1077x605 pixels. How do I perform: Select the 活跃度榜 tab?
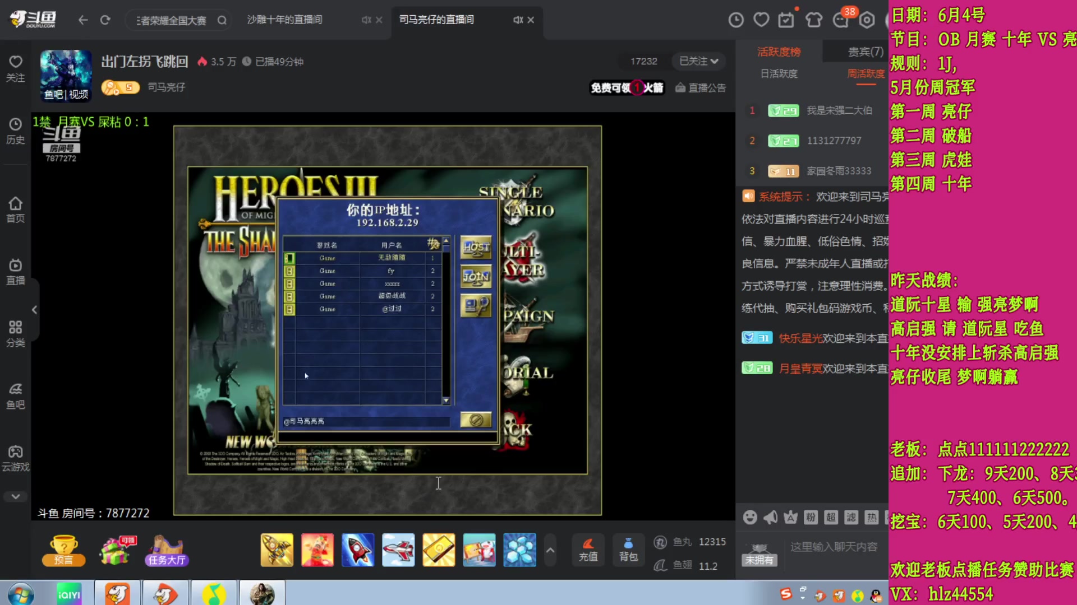pyautogui.click(x=779, y=52)
